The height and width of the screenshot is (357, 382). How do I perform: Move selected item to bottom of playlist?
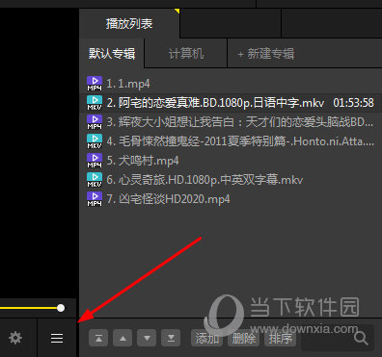point(171,338)
